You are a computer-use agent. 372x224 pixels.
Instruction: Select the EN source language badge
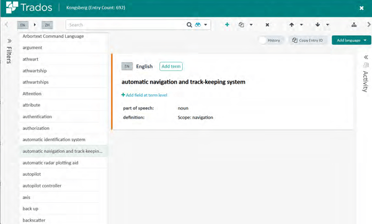[x=22, y=25]
